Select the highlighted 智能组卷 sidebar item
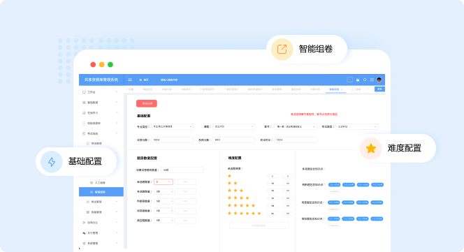The image size is (464, 252). tap(101, 192)
